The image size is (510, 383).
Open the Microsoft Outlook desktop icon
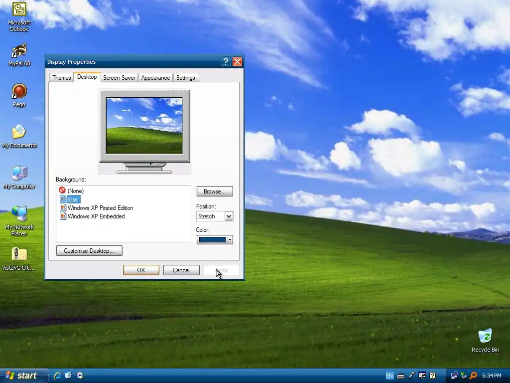[19, 16]
